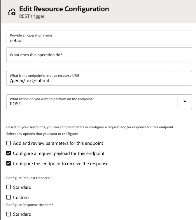This screenshot has height=220, width=196.
Task: Click the 'Provide an operation name' label
Action: point(31,35)
